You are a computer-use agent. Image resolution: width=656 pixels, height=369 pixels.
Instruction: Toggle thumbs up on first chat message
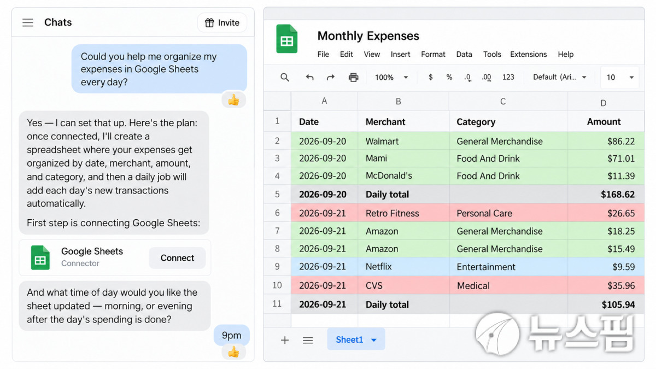tap(233, 99)
